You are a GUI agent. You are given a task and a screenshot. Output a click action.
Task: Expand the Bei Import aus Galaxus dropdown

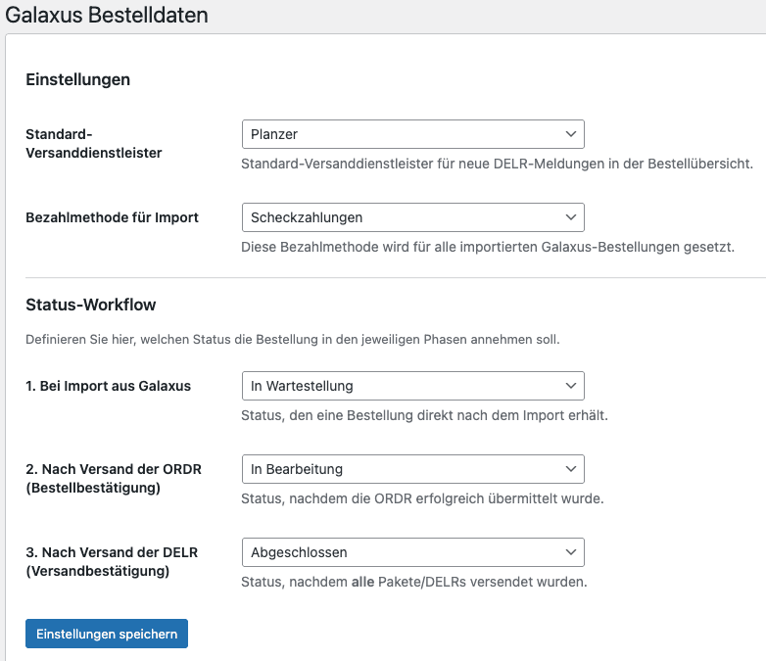[x=412, y=386]
